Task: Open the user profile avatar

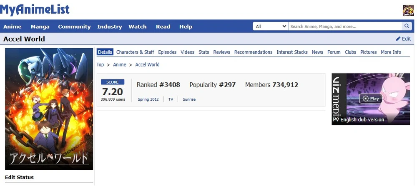Action: click(408, 11)
